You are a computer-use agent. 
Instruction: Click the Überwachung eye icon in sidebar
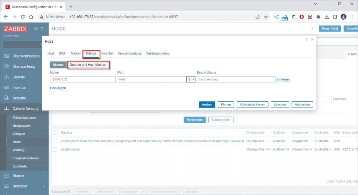(6, 66)
